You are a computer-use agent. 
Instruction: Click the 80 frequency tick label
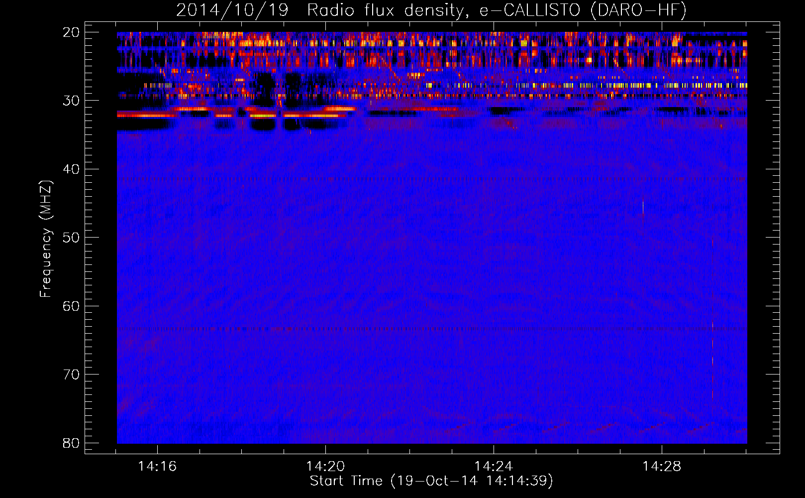[71, 443]
